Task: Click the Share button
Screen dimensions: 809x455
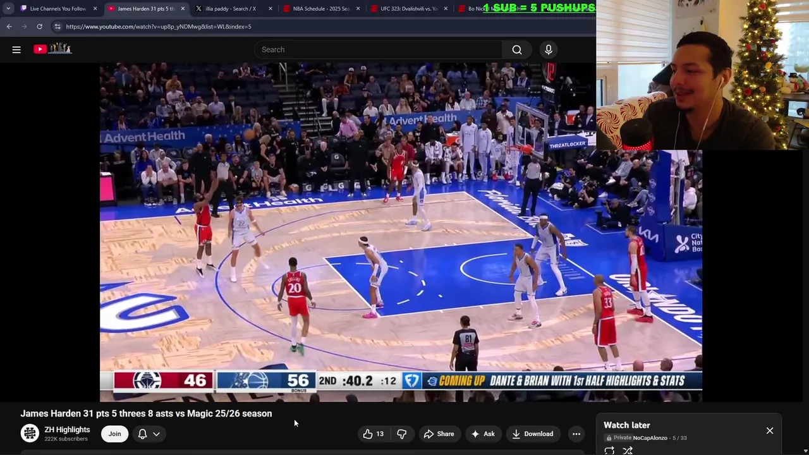Action: coord(439,434)
